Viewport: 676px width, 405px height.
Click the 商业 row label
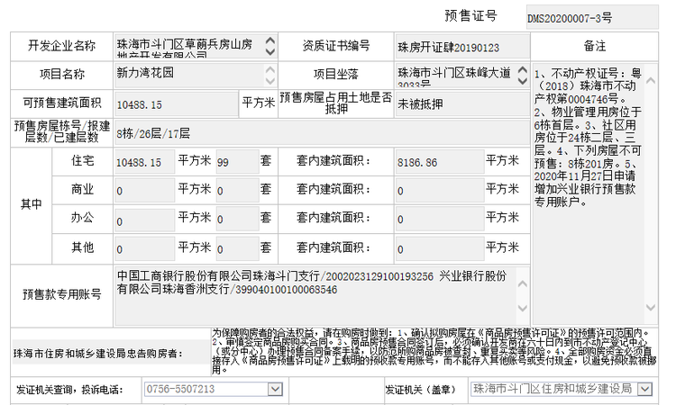point(82,189)
